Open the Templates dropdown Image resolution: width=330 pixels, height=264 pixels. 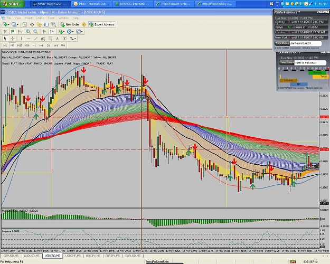point(79,32)
